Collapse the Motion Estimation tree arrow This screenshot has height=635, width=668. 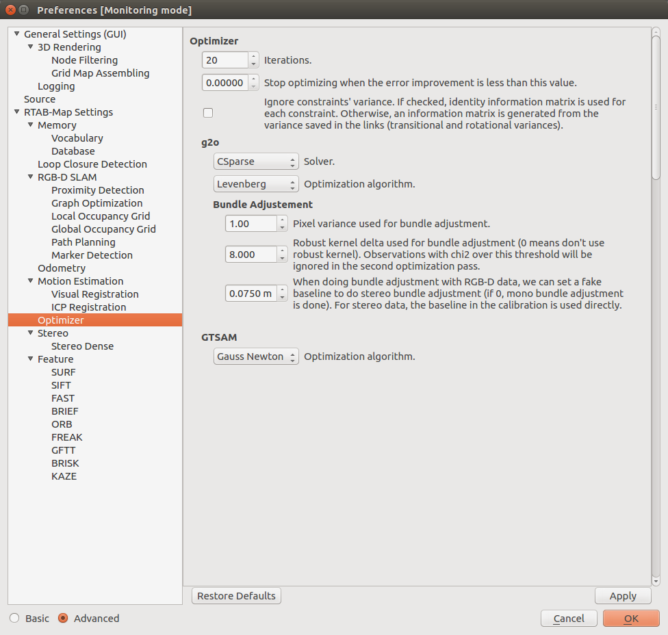[x=30, y=281]
